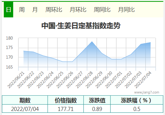Click y-axis value 165

[9, 67]
